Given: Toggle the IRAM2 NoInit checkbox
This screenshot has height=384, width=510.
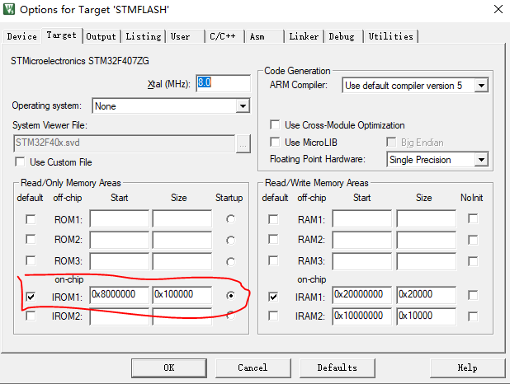Looking at the screenshot, I should [473, 316].
